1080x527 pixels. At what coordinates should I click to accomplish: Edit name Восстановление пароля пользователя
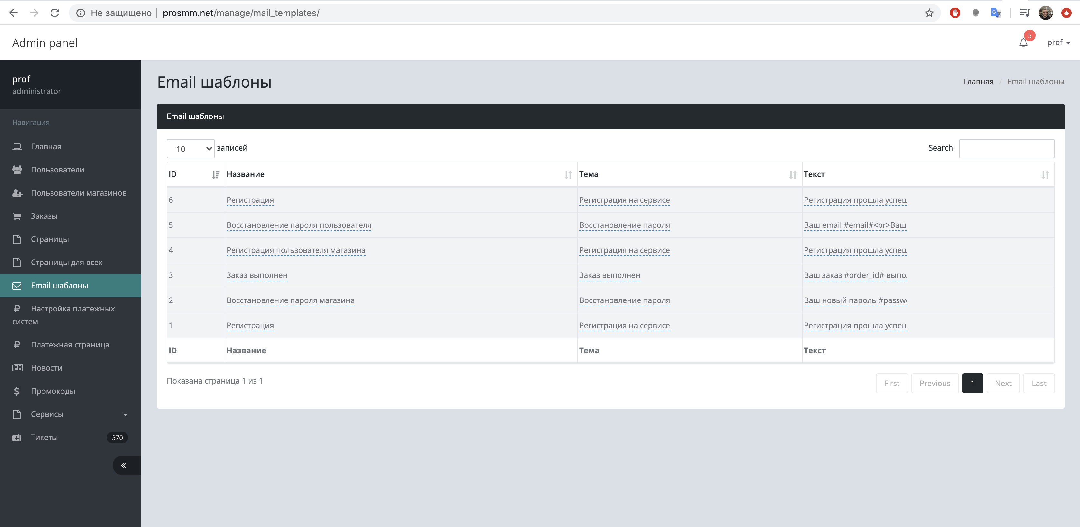point(299,225)
